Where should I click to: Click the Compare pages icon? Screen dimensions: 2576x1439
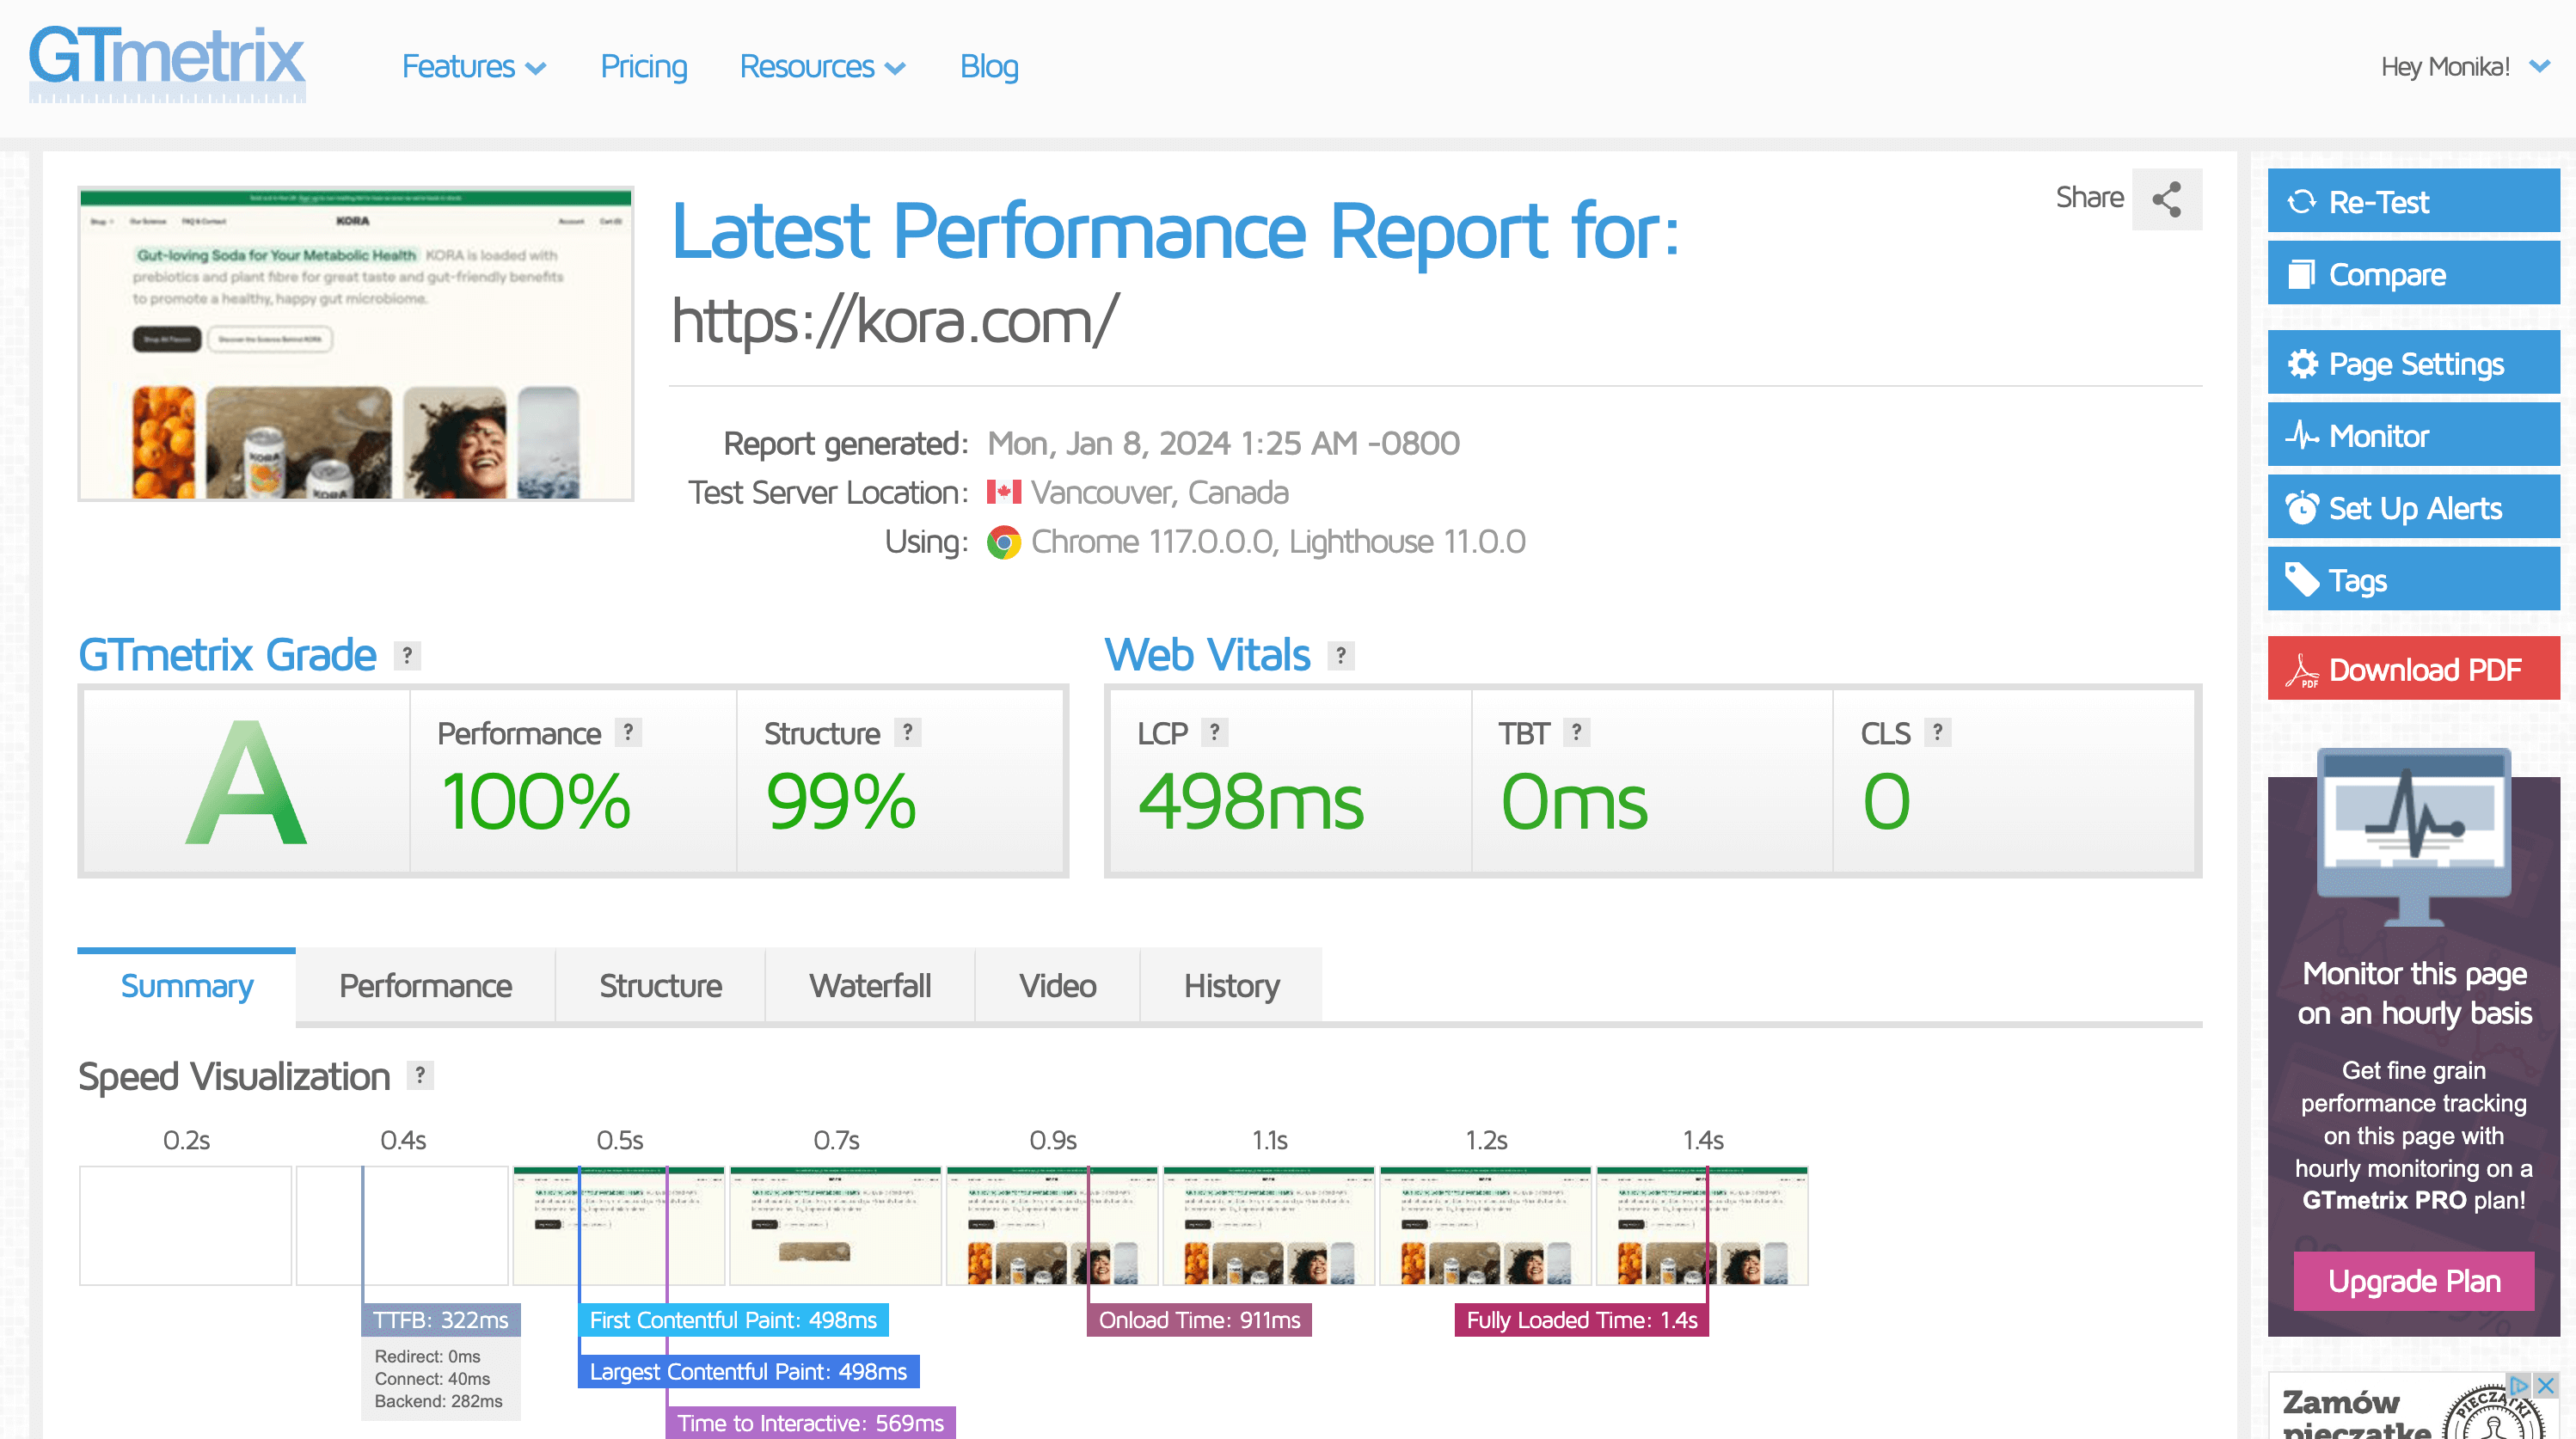2301,274
